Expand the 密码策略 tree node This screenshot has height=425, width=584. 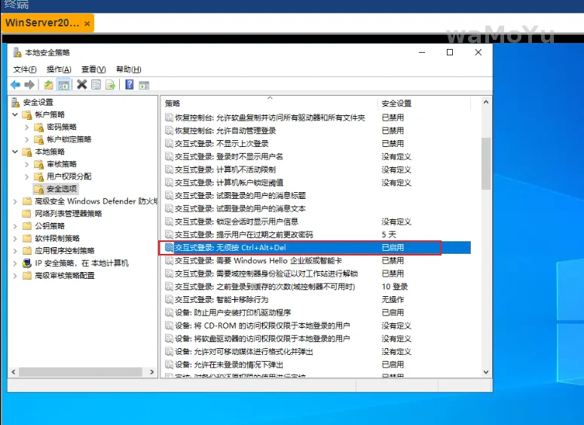(27, 127)
